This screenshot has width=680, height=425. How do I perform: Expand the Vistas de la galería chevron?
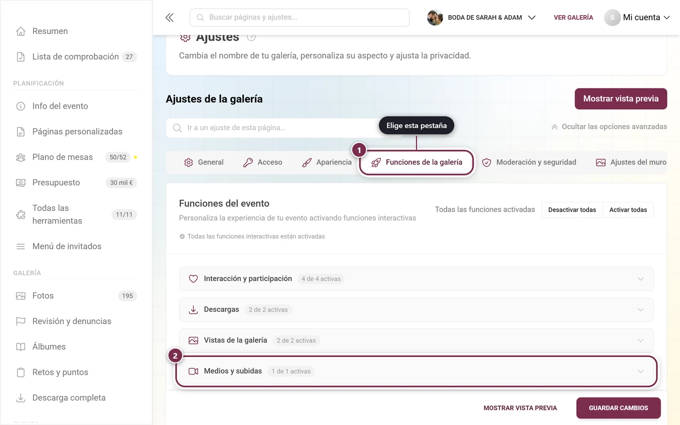coord(640,340)
